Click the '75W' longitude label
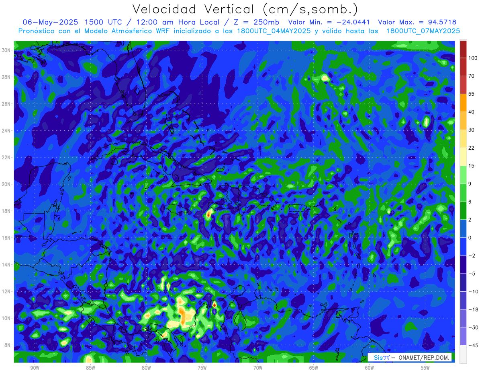 (x=202, y=368)
